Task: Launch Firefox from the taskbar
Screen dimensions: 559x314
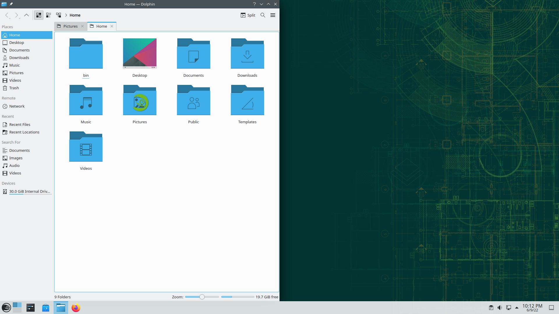Action: pos(76,308)
